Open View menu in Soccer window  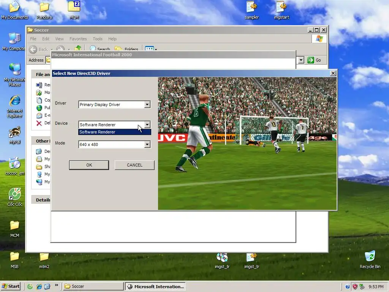click(x=59, y=39)
